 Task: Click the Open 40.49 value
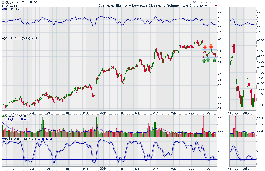coord(106,6)
